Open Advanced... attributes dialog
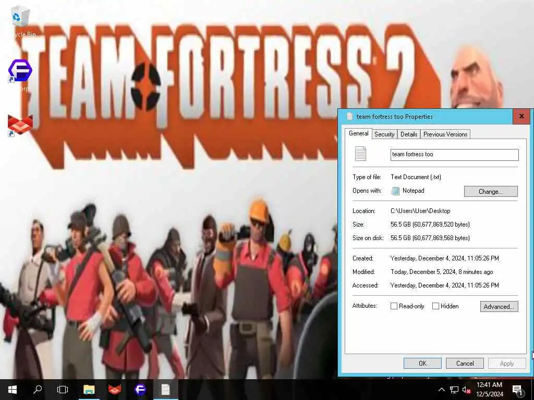Screen dimensions: 534x400 [x=499, y=306]
